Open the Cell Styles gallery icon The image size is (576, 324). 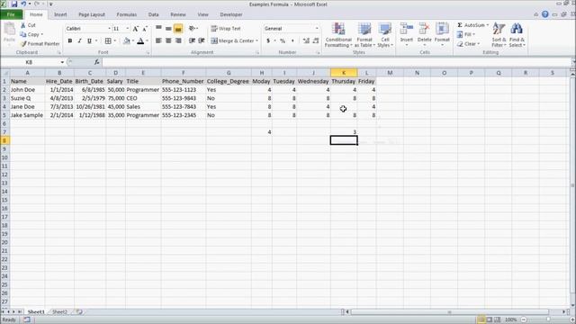click(385, 29)
